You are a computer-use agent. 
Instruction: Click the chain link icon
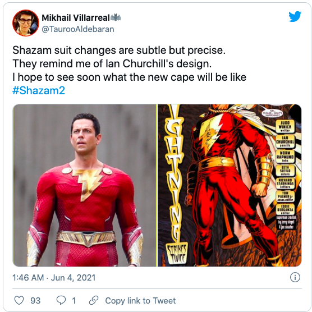(94, 300)
